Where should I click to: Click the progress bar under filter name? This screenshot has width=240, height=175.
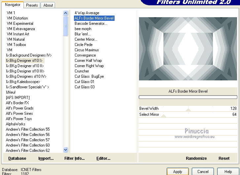coord(188,97)
